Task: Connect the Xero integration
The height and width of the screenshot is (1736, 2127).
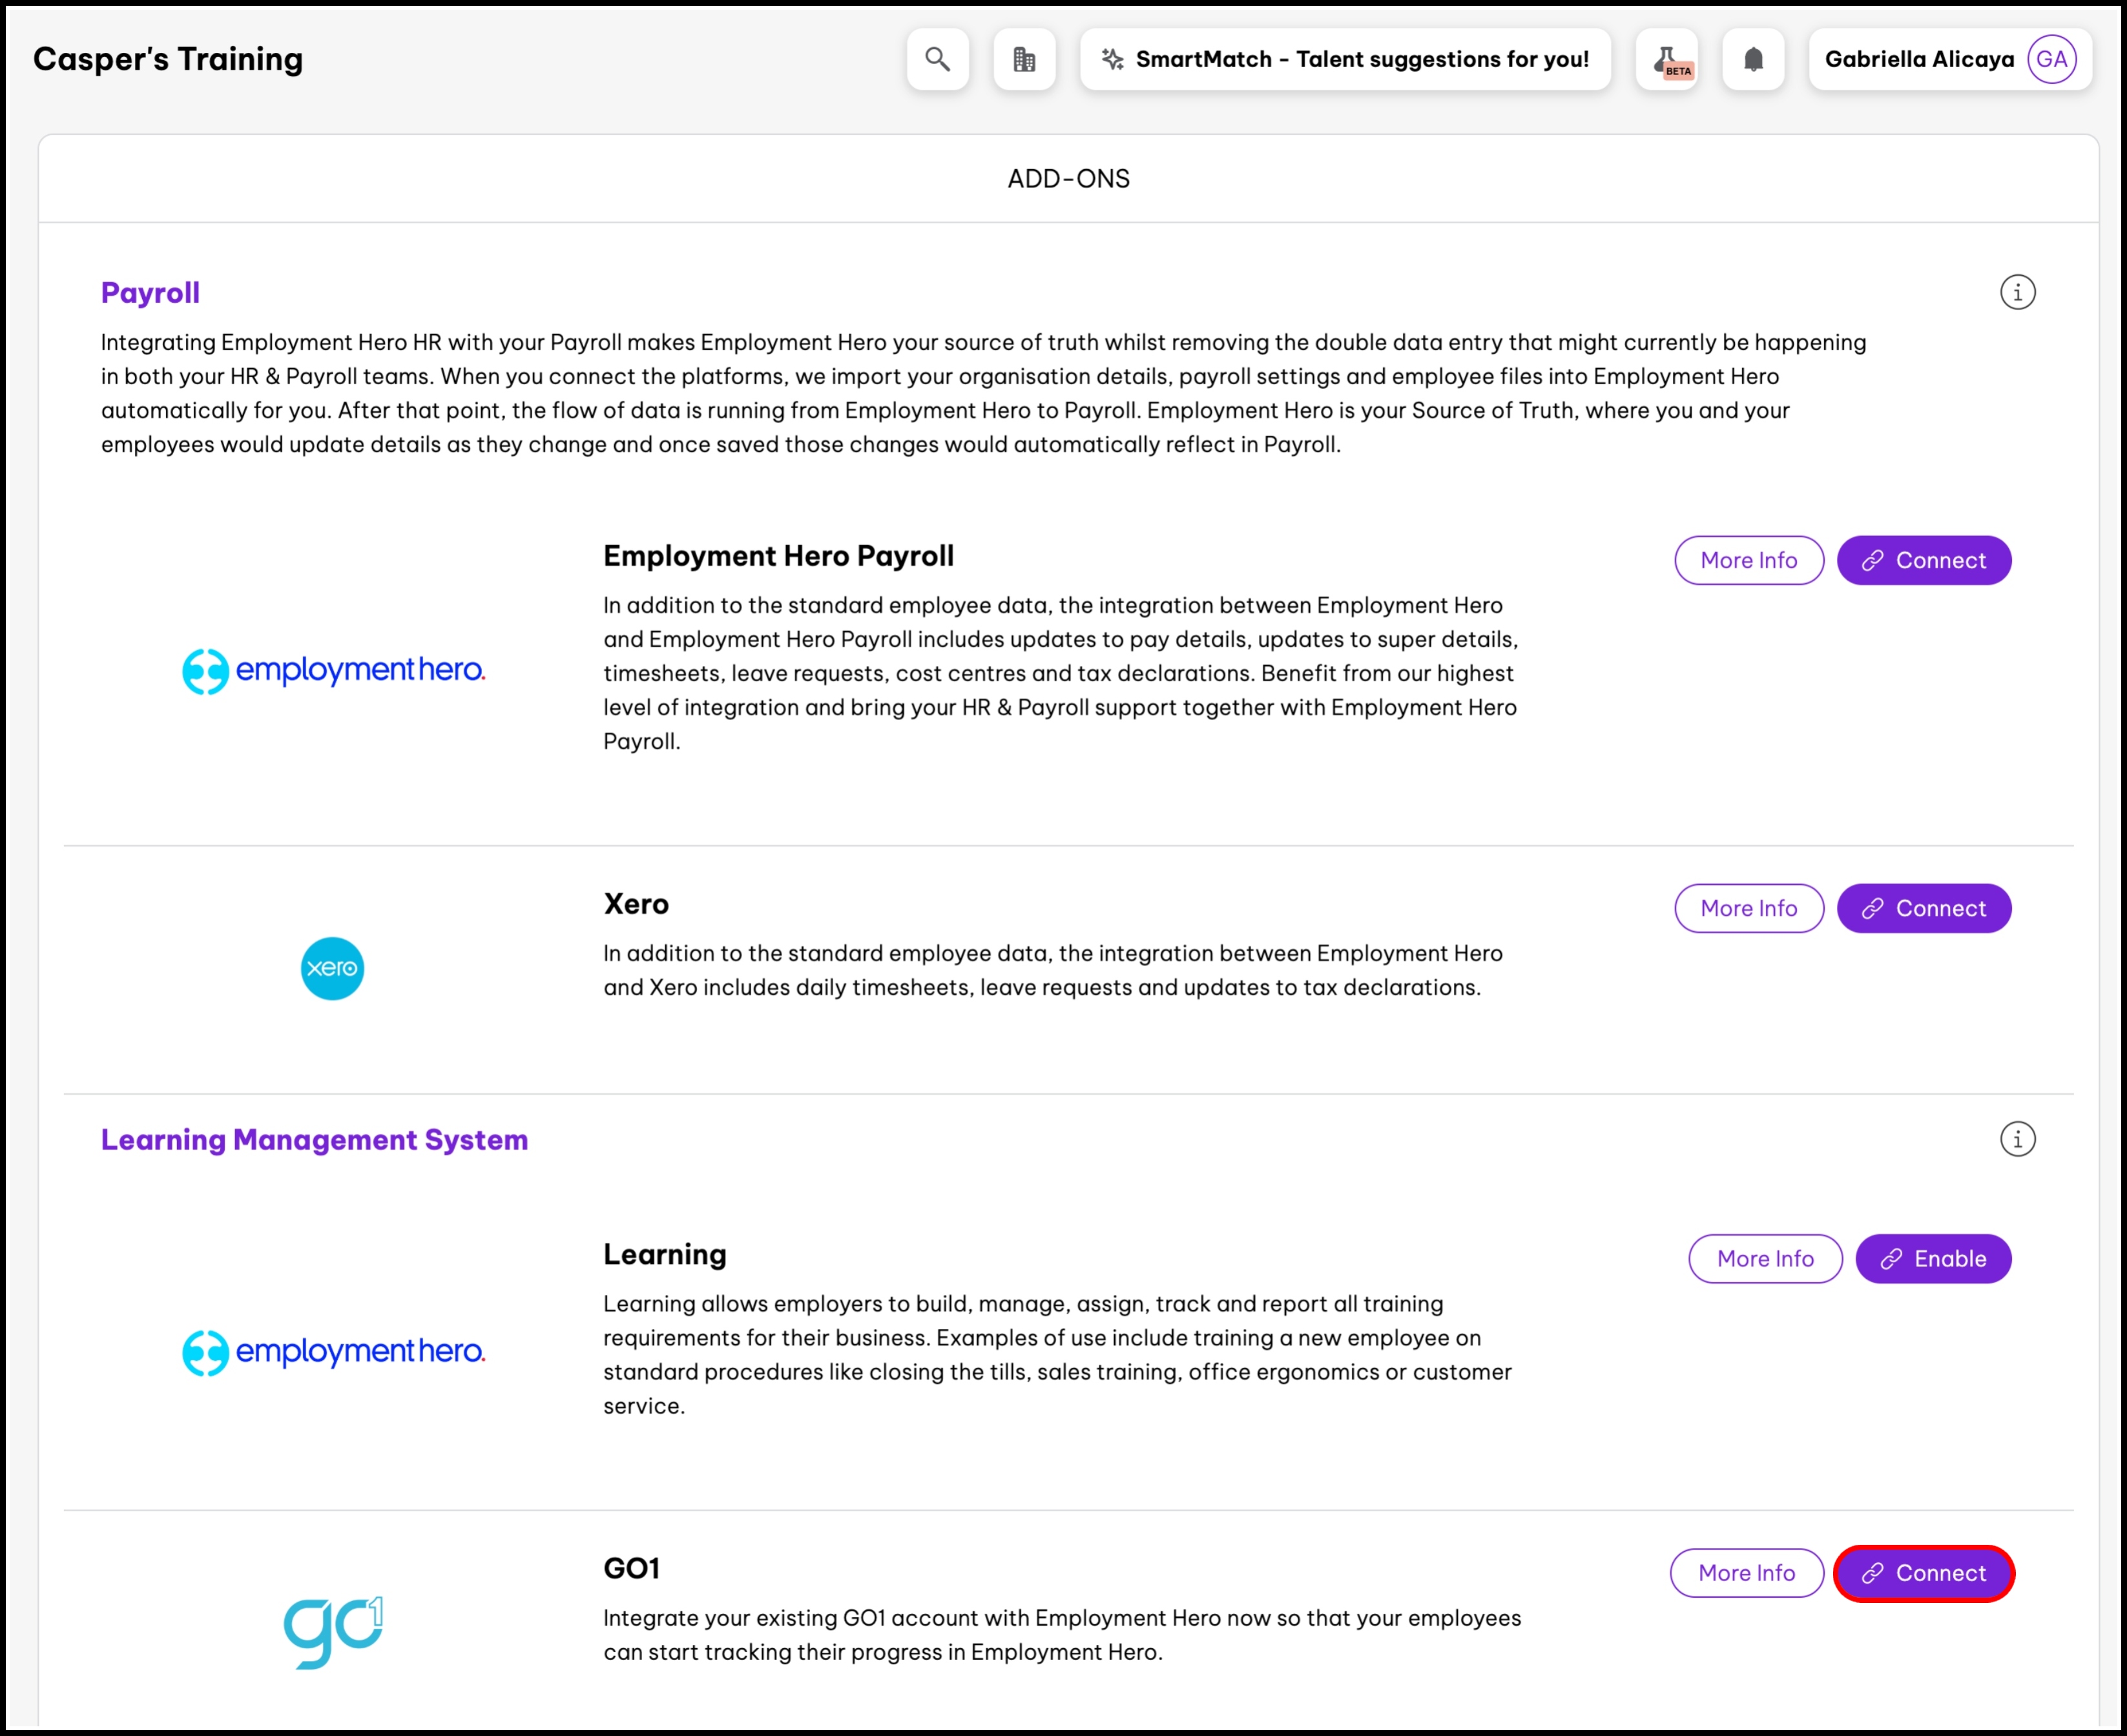Action: (x=1923, y=908)
